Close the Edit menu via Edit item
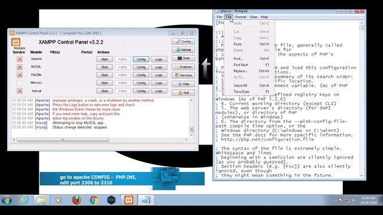Screen dimensions: 383x215 click(x=229, y=17)
